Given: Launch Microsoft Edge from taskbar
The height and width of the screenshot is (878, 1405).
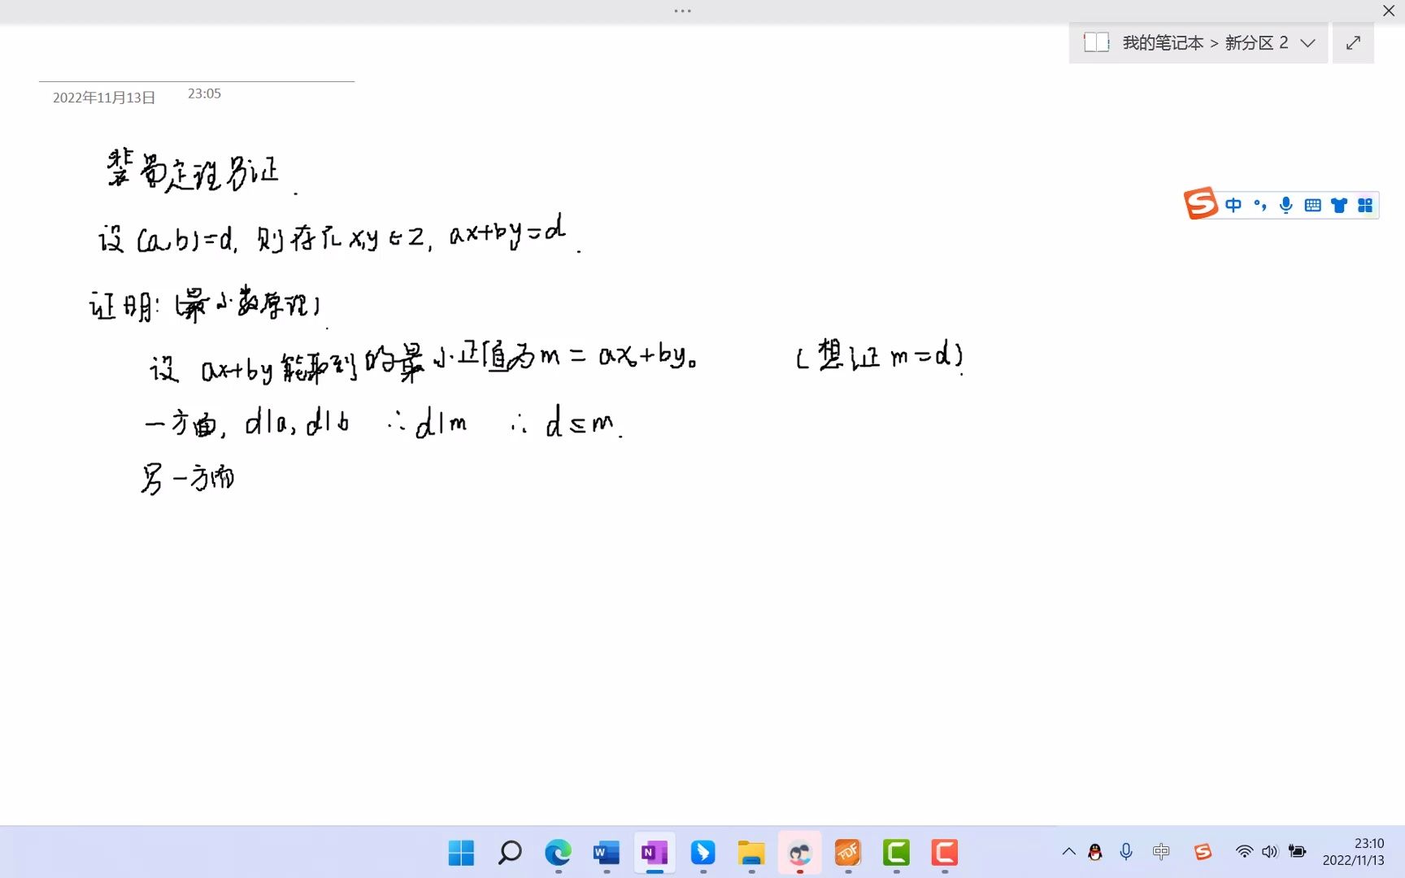Looking at the screenshot, I should [558, 853].
